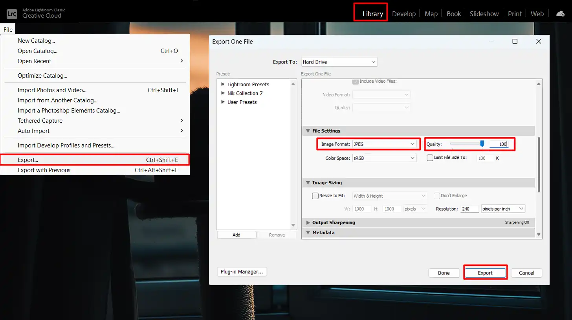Click the preset list scroll-up arrow
The width and height of the screenshot is (572, 320).
tap(293, 84)
